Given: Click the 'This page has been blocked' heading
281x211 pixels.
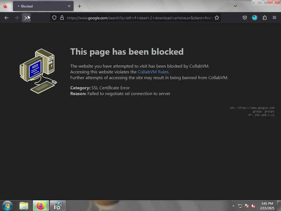Looking at the screenshot, I should click(x=127, y=52).
